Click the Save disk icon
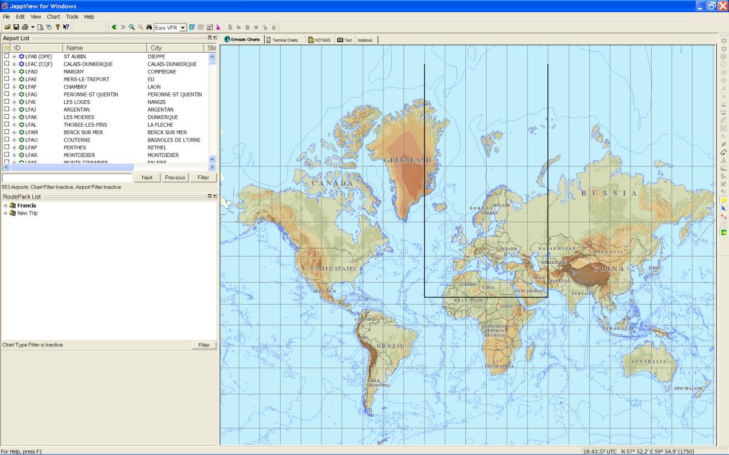729x455 pixels. coord(16,27)
